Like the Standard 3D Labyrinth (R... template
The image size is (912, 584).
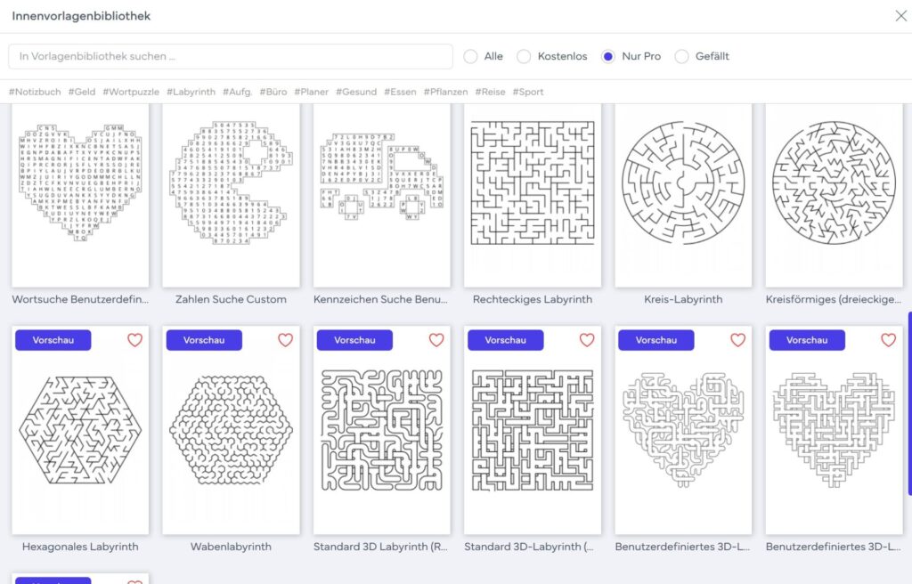[436, 340]
